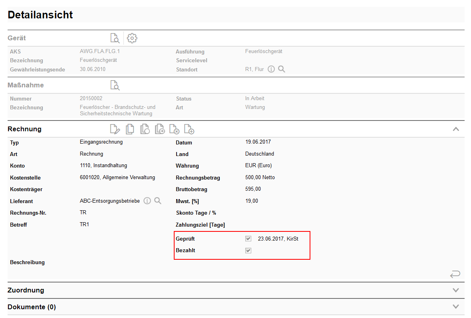Expand the Dokumente (0) section
This screenshot has height=318, width=471.
pyautogui.click(x=456, y=307)
